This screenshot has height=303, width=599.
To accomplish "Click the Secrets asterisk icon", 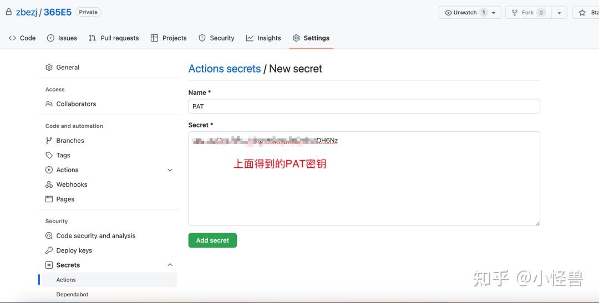I will pos(49,265).
